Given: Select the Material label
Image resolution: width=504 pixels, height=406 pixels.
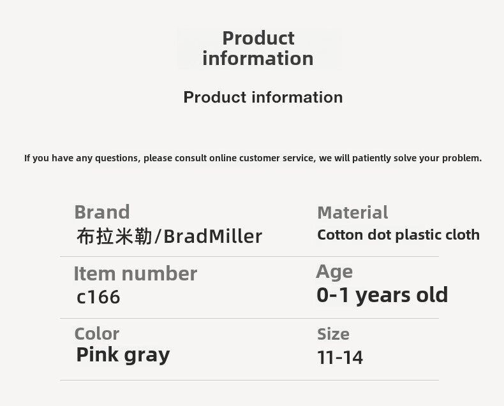Looking at the screenshot, I should (x=352, y=213).
